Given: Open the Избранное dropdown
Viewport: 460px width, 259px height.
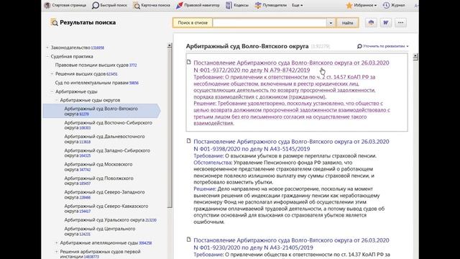Looking at the screenshot, I should click(361, 5).
